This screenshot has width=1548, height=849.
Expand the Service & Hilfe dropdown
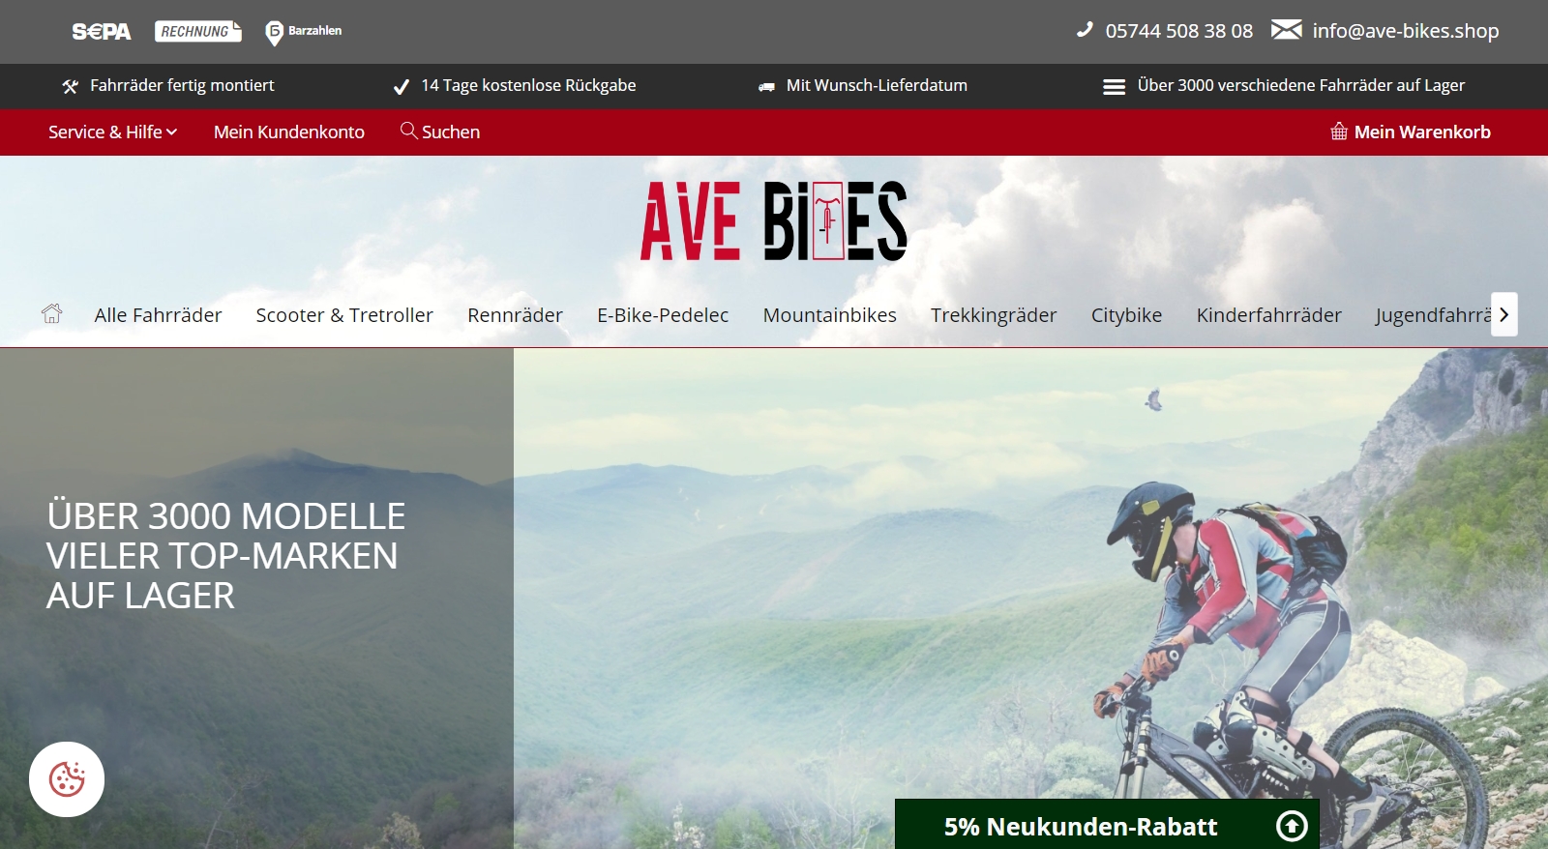pyautogui.click(x=113, y=132)
